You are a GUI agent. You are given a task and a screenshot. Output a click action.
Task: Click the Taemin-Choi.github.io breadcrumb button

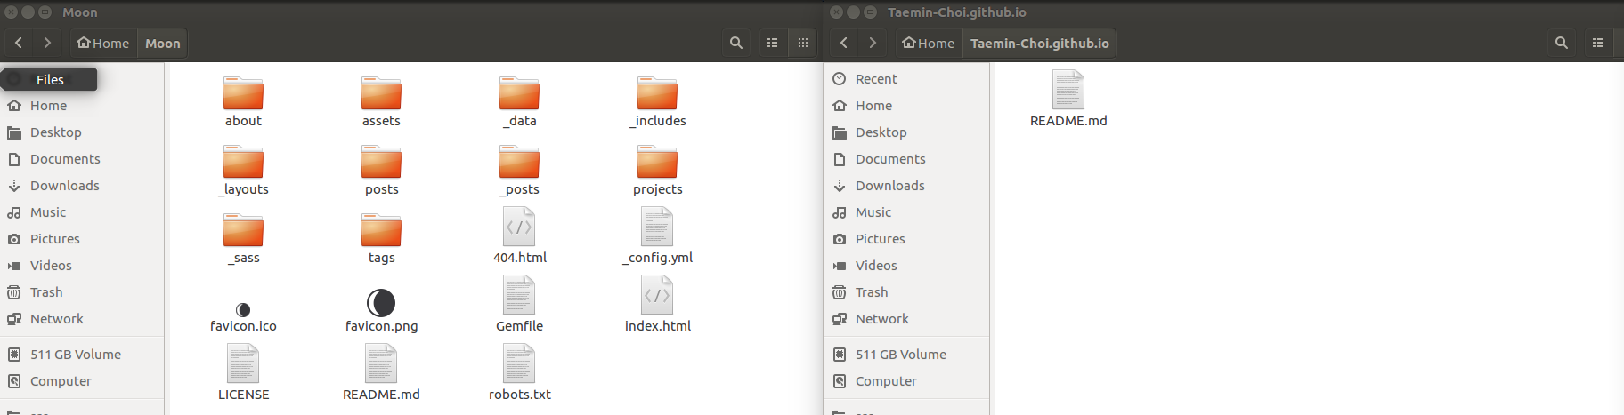(x=1039, y=43)
